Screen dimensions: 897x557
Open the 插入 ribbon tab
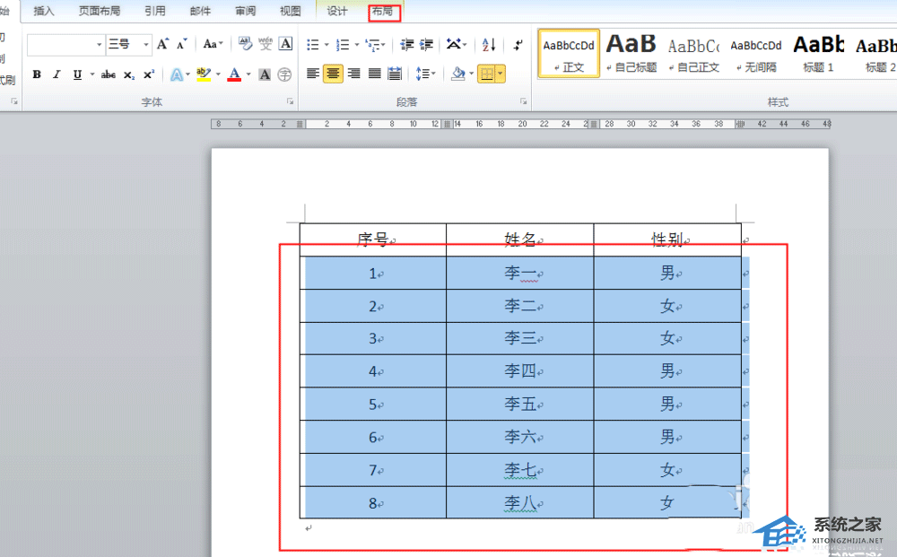pyautogui.click(x=44, y=12)
